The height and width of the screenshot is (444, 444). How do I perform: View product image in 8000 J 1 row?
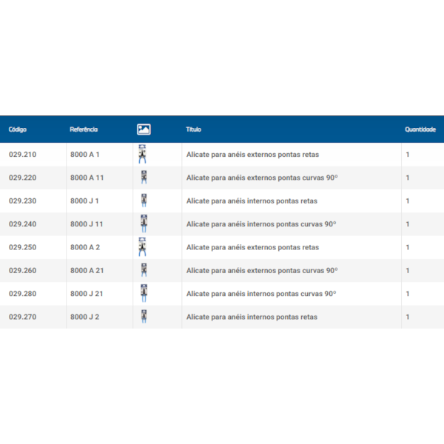(x=144, y=201)
